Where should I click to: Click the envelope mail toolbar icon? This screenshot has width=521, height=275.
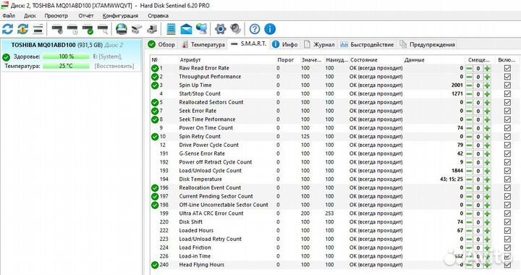point(186,29)
